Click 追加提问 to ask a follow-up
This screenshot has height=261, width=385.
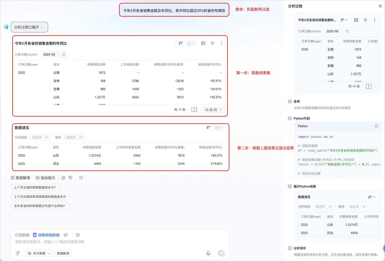tap(45, 178)
